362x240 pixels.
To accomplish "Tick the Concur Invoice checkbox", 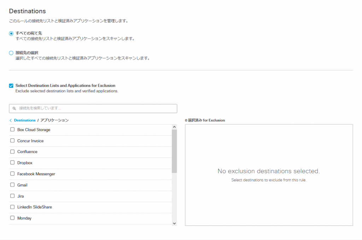I will (x=12, y=141).
